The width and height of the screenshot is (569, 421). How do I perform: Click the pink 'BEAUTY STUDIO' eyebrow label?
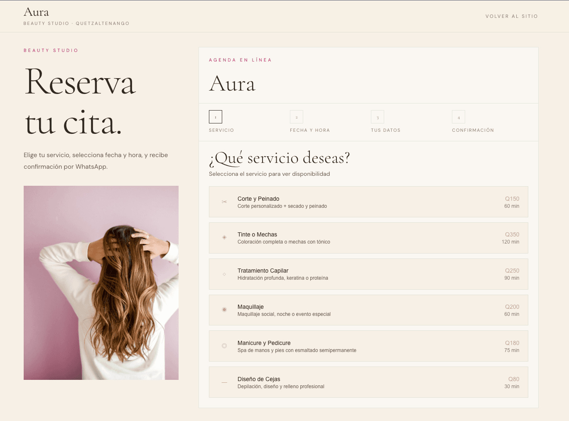tap(51, 50)
